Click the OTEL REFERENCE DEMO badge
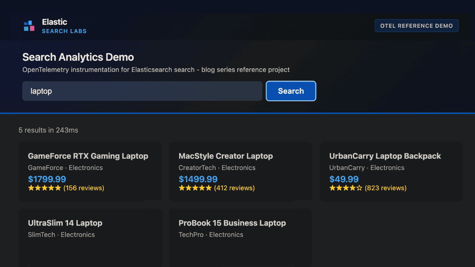Screen dimensions: 475x267 (416, 26)
